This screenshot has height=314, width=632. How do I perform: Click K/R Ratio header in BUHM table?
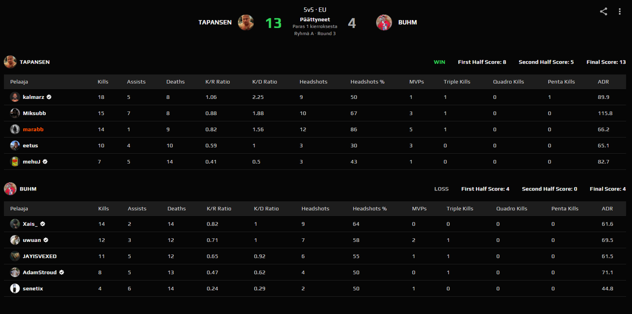[219, 209]
